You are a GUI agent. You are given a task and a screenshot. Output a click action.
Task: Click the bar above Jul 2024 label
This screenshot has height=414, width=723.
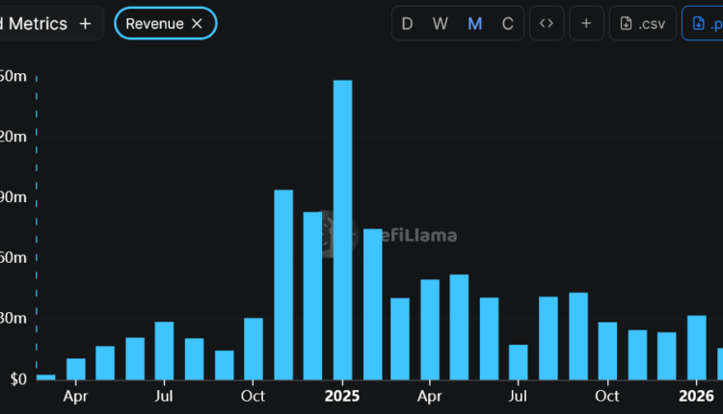165,349
